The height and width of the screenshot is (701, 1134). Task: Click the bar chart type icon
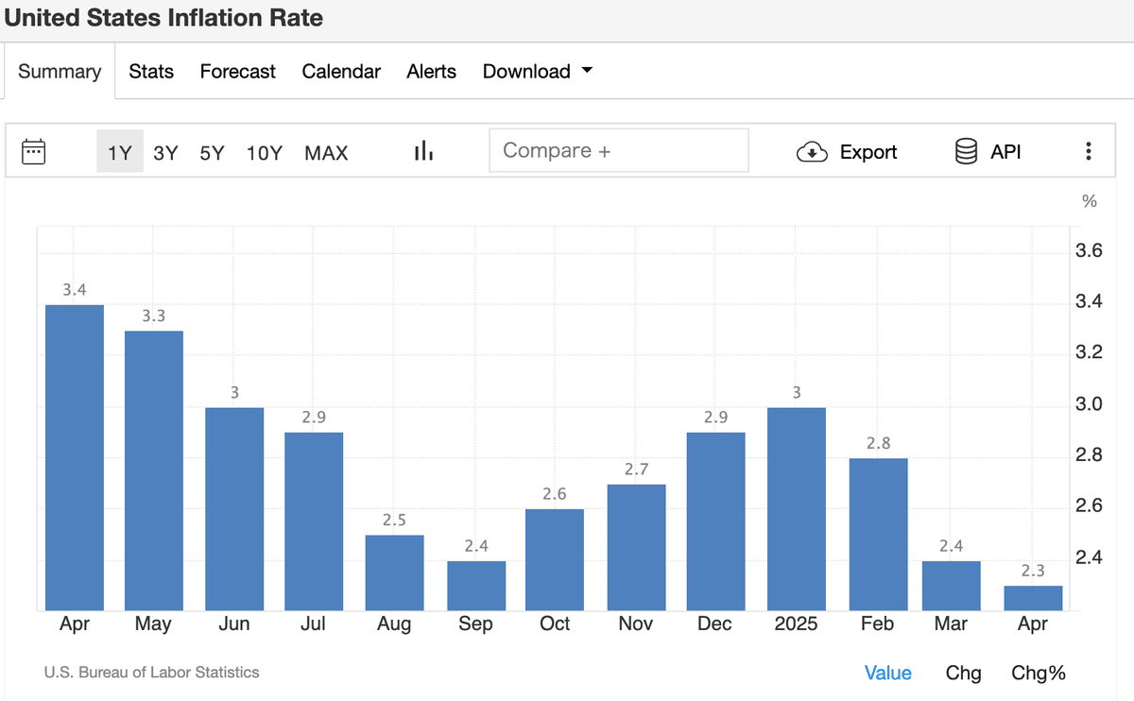(x=423, y=151)
